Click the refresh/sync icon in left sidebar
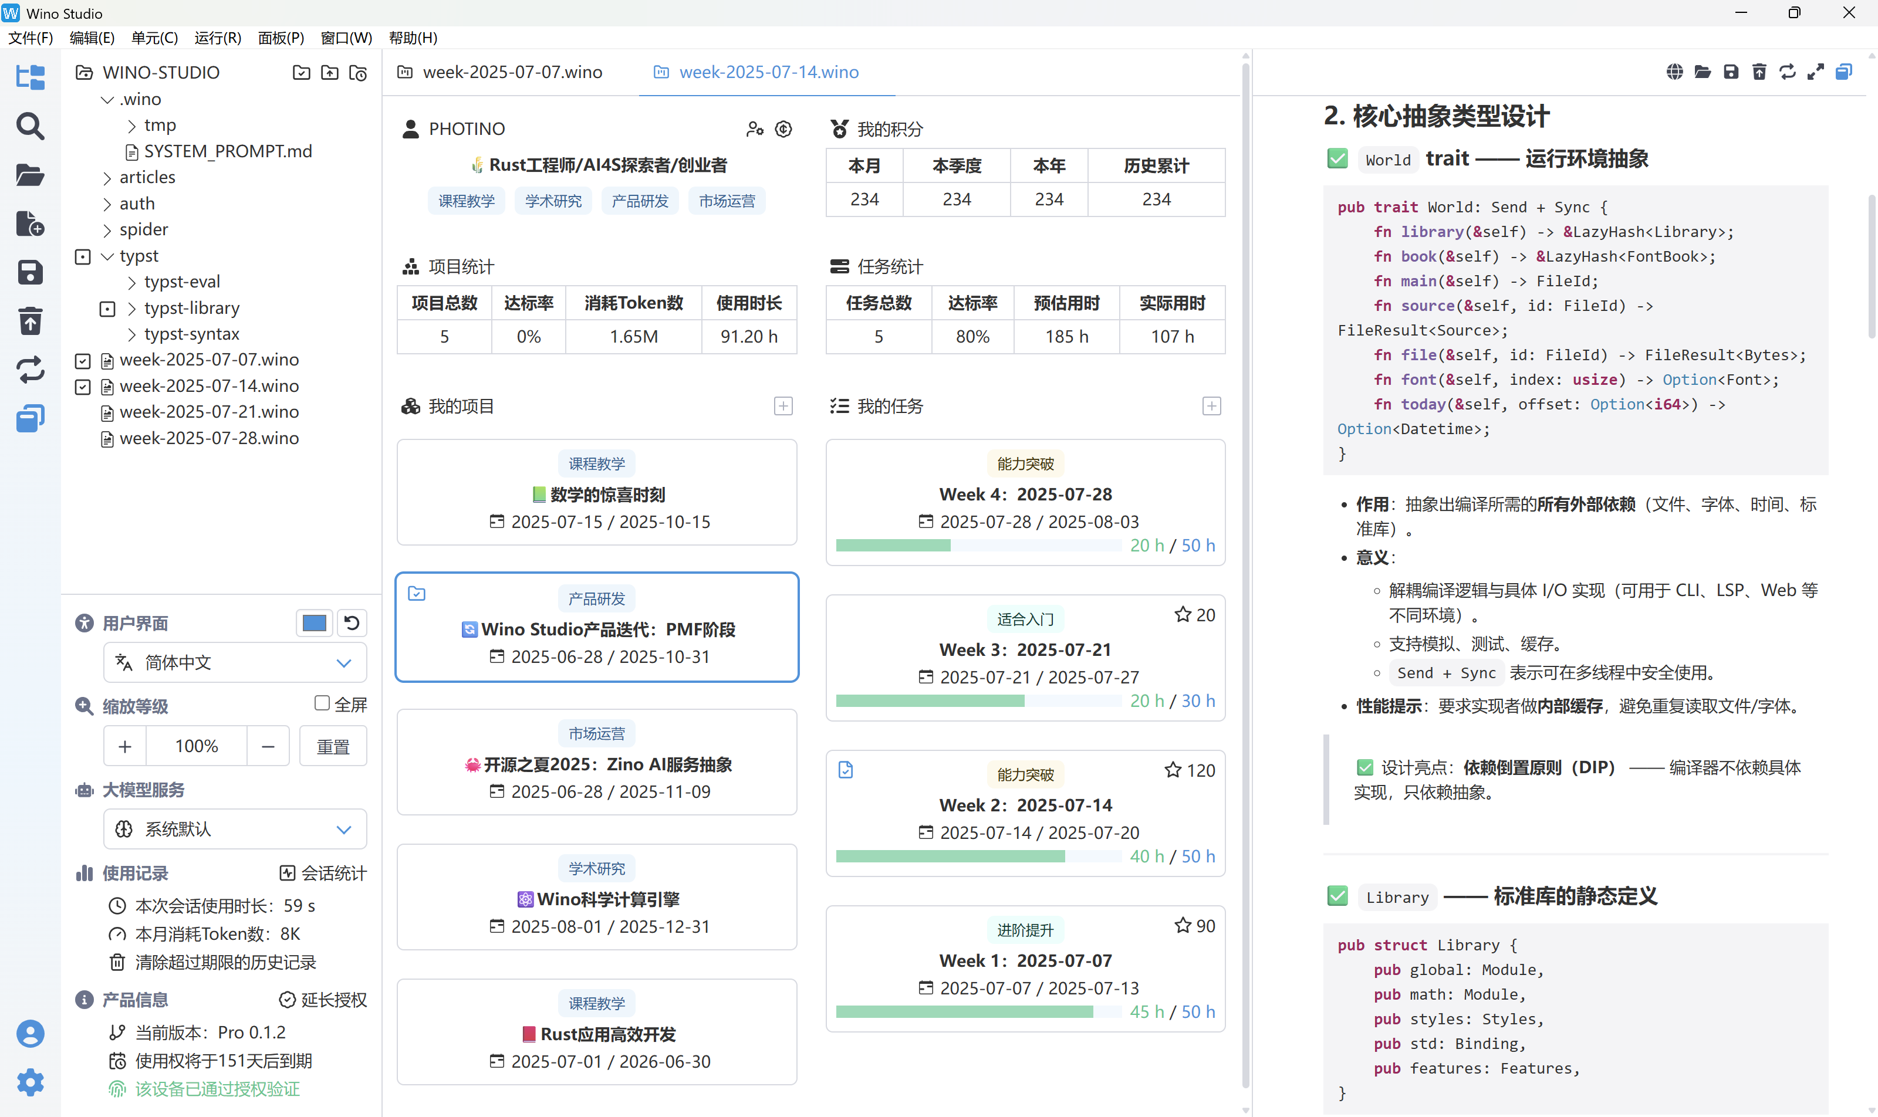The width and height of the screenshot is (1878, 1117). click(29, 370)
